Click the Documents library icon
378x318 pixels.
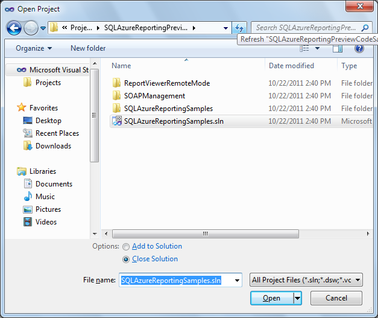tap(28, 183)
